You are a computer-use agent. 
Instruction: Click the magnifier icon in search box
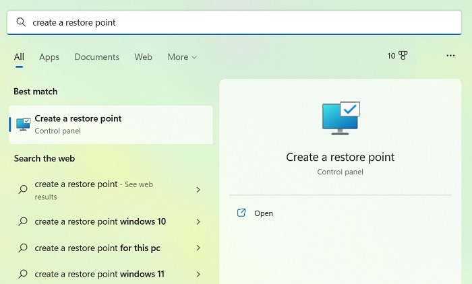pyautogui.click(x=21, y=22)
